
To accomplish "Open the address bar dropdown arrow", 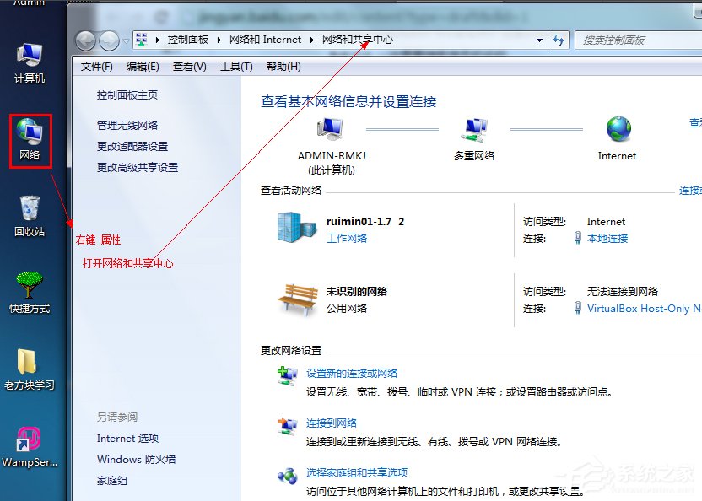I will [x=538, y=39].
